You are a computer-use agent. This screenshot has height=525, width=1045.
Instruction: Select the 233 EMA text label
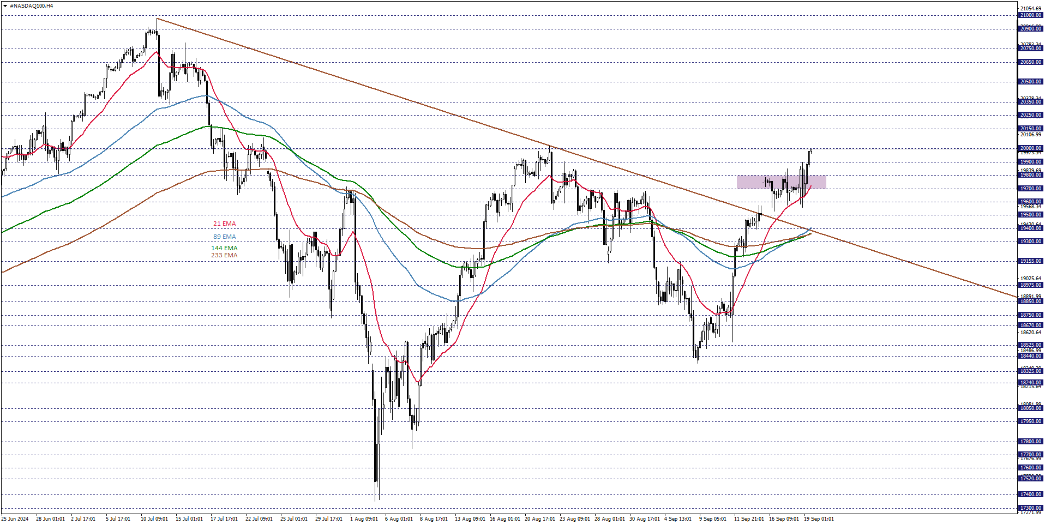[x=224, y=255]
